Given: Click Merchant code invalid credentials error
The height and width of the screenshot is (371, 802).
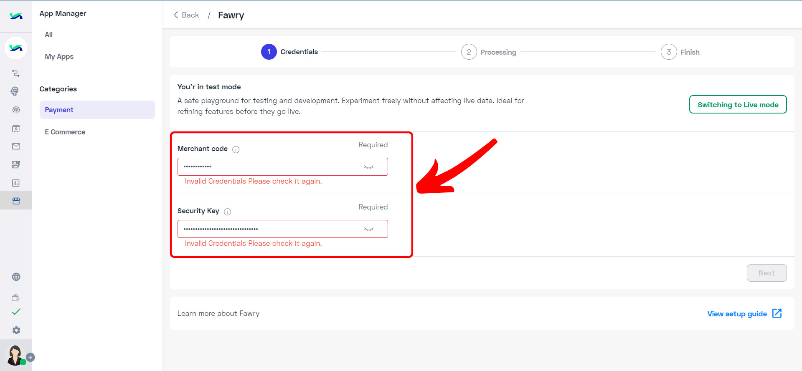Looking at the screenshot, I should (253, 181).
